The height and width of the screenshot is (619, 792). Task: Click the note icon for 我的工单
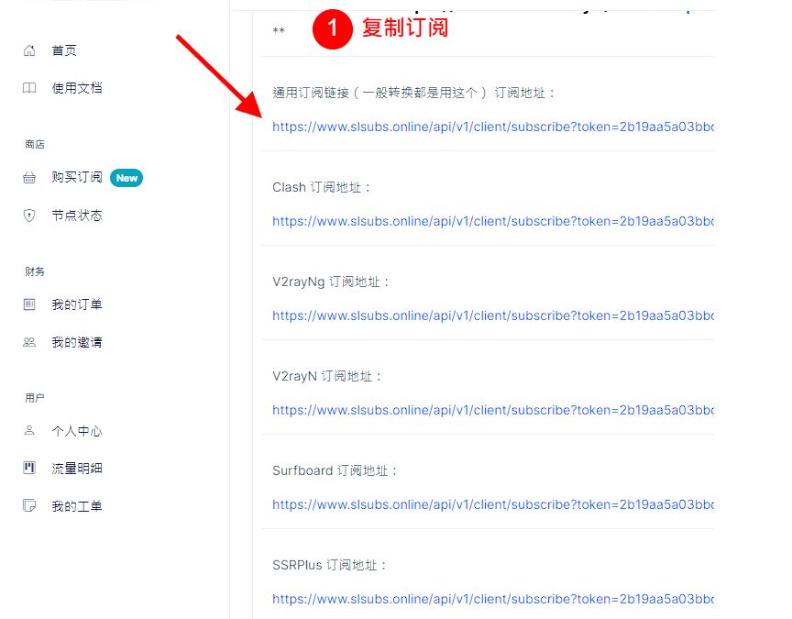[29, 506]
